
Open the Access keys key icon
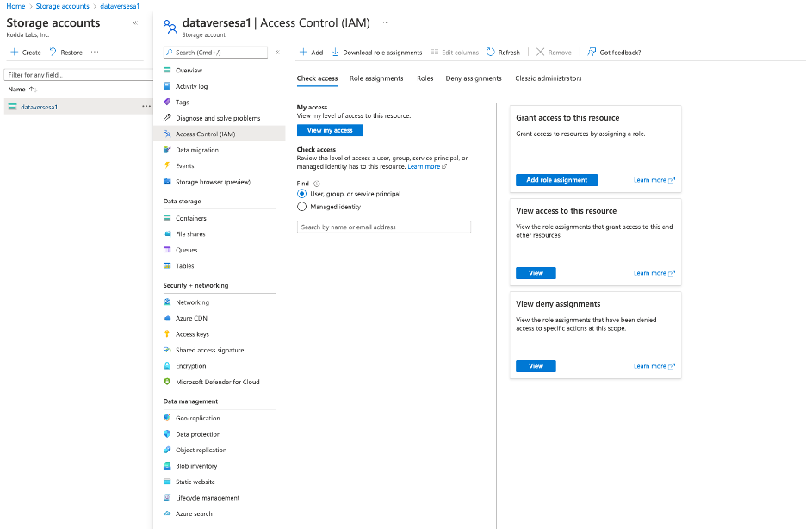[x=167, y=334]
